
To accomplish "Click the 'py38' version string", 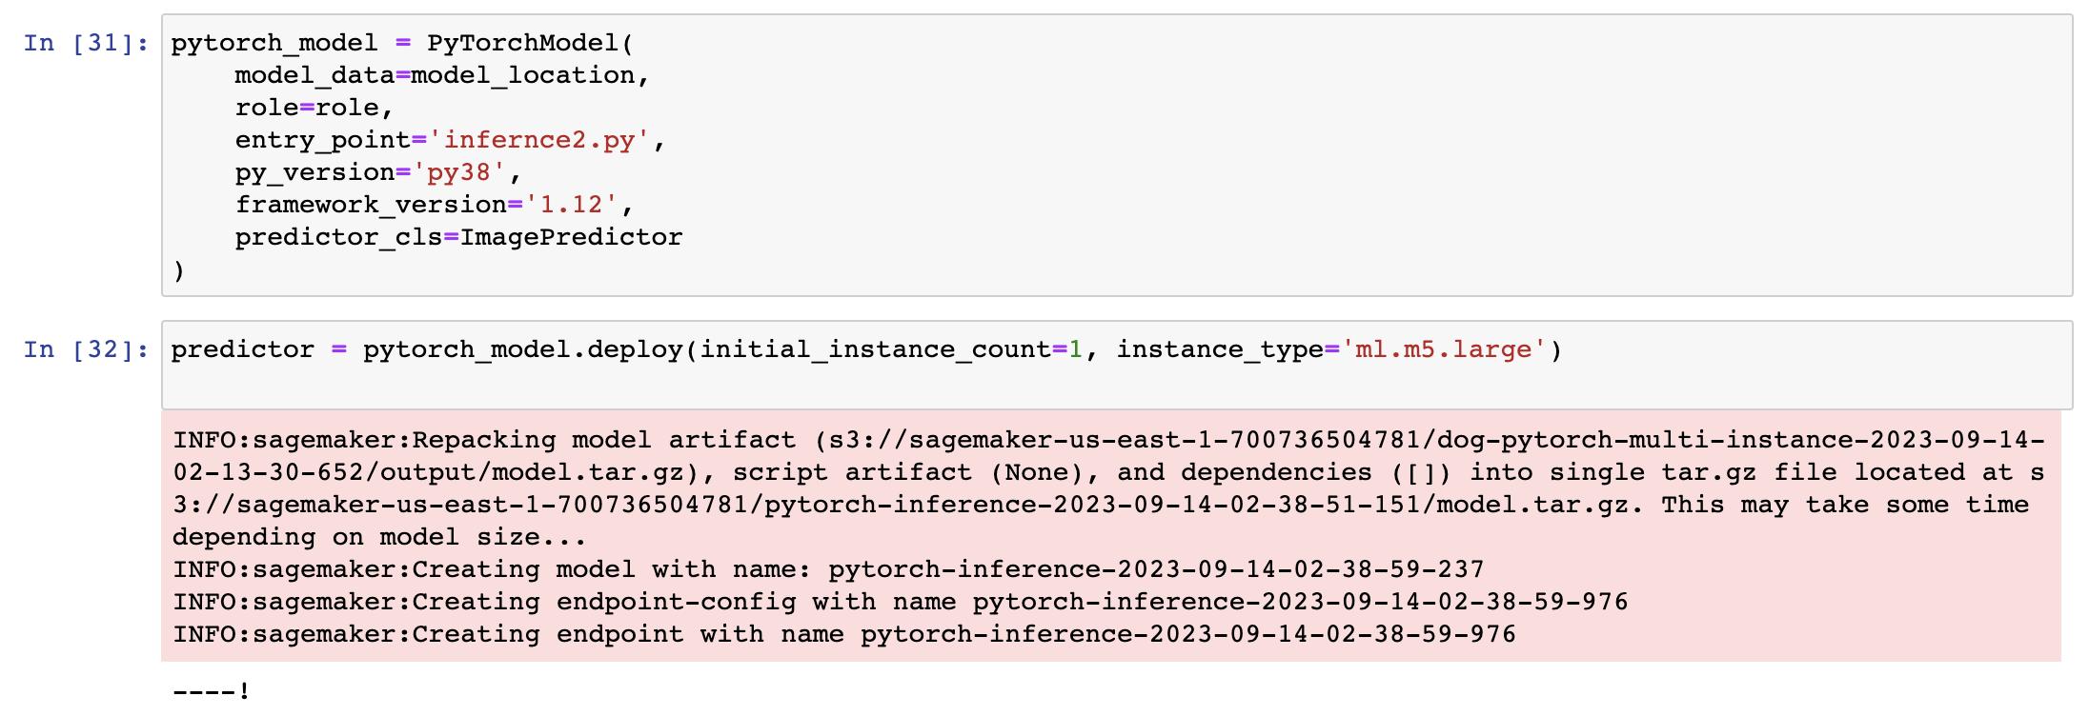I will [x=458, y=172].
